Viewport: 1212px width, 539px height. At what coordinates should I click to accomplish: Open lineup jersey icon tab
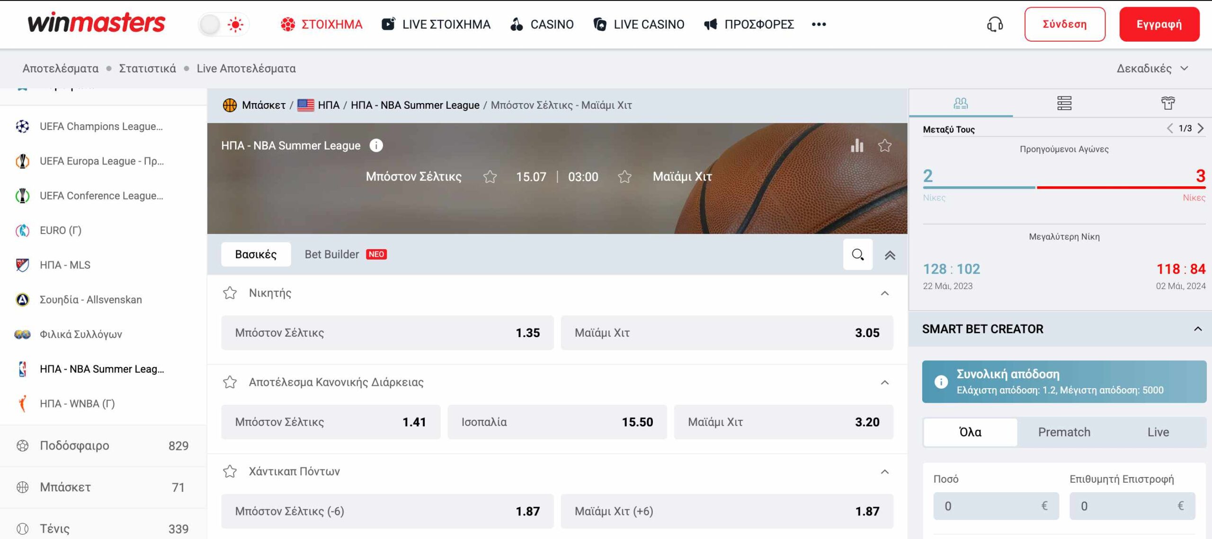tap(1168, 103)
